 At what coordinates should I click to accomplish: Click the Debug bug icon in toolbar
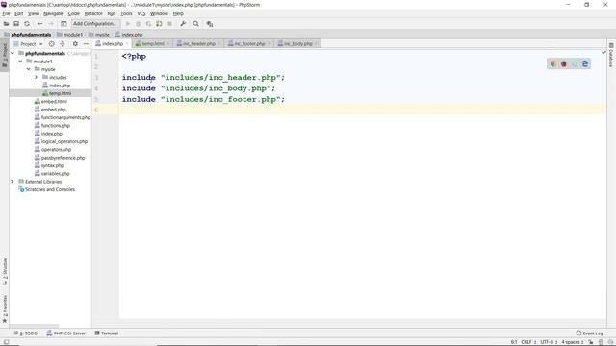click(139, 24)
